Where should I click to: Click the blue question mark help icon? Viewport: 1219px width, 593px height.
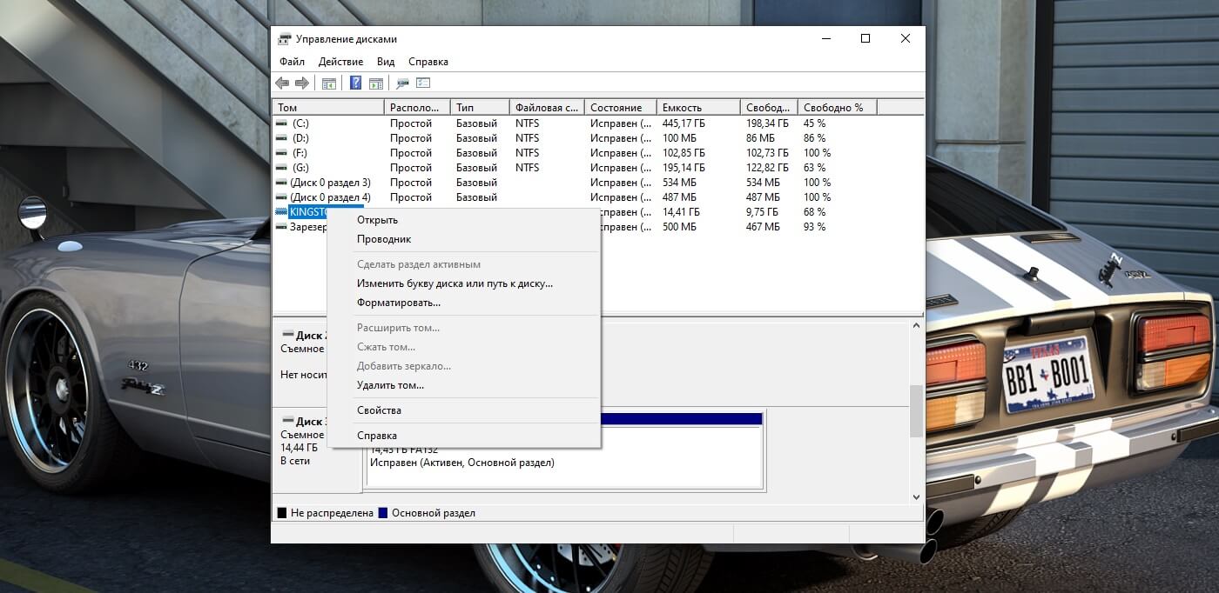coord(355,83)
